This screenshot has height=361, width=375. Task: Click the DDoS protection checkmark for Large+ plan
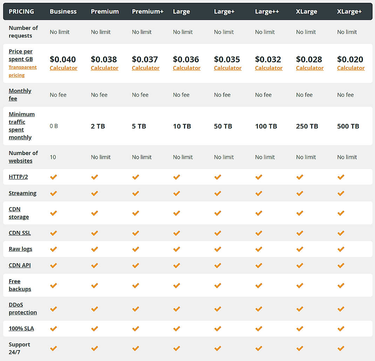pyautogui.click(x=218, y=309)
